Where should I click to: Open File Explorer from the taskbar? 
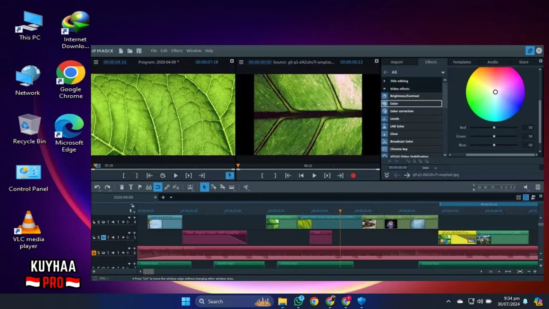pos(282,301)
